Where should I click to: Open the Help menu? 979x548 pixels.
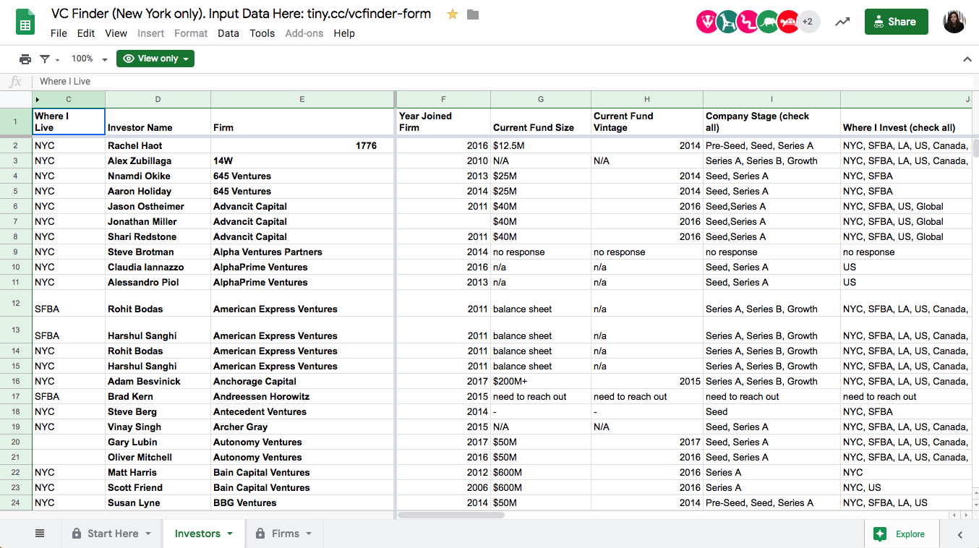344,33
